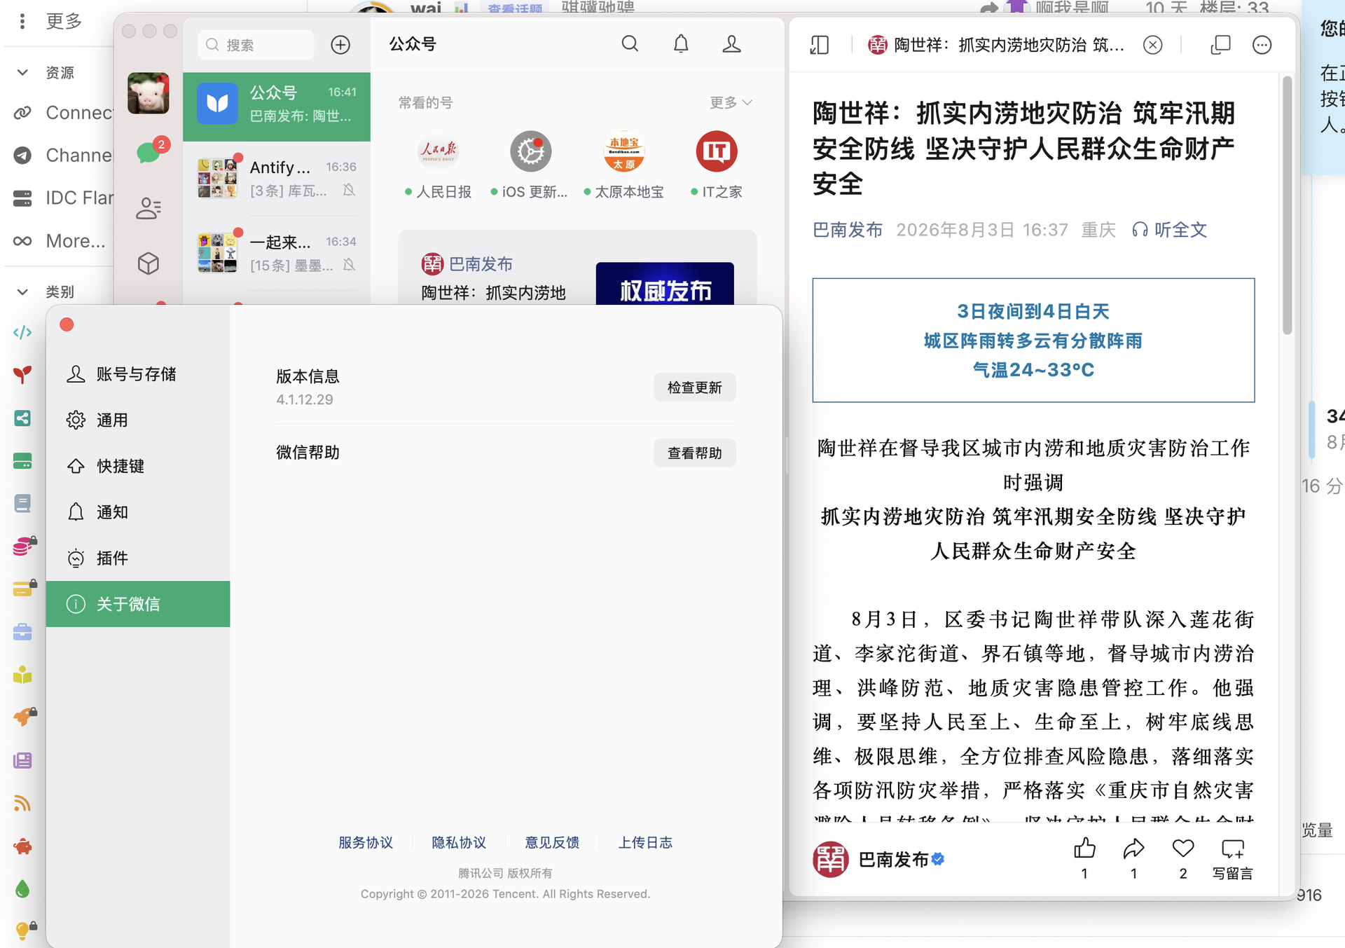Toggle the sidebar panel icon in article window
The height and width of the screenshot is (948, 1345).
click(x=820, y=45)
